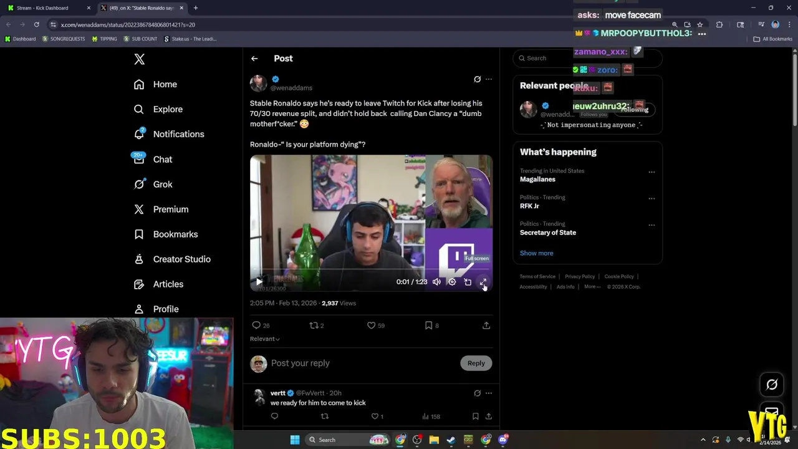The height and width of the screenshot is (449, 798).
Task: Share the main post
Action: coord(486,326)
